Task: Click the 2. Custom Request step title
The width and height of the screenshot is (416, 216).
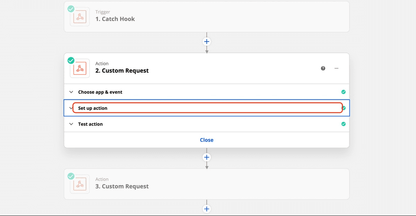Action: [x=122, y=71]
